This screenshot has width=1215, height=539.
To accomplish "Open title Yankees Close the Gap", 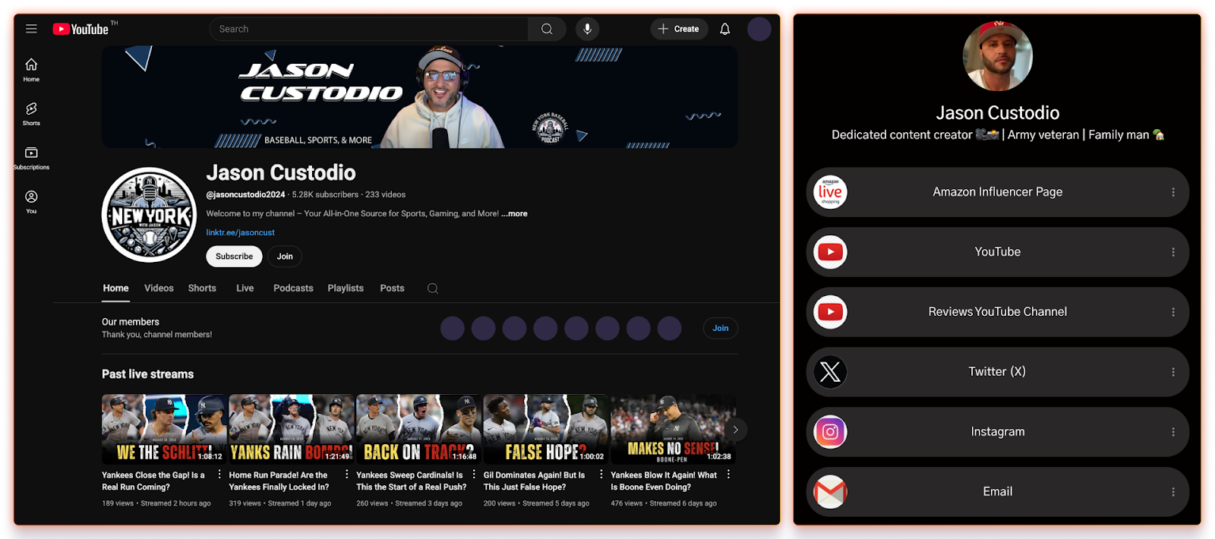I will click(x=153, y=481).
